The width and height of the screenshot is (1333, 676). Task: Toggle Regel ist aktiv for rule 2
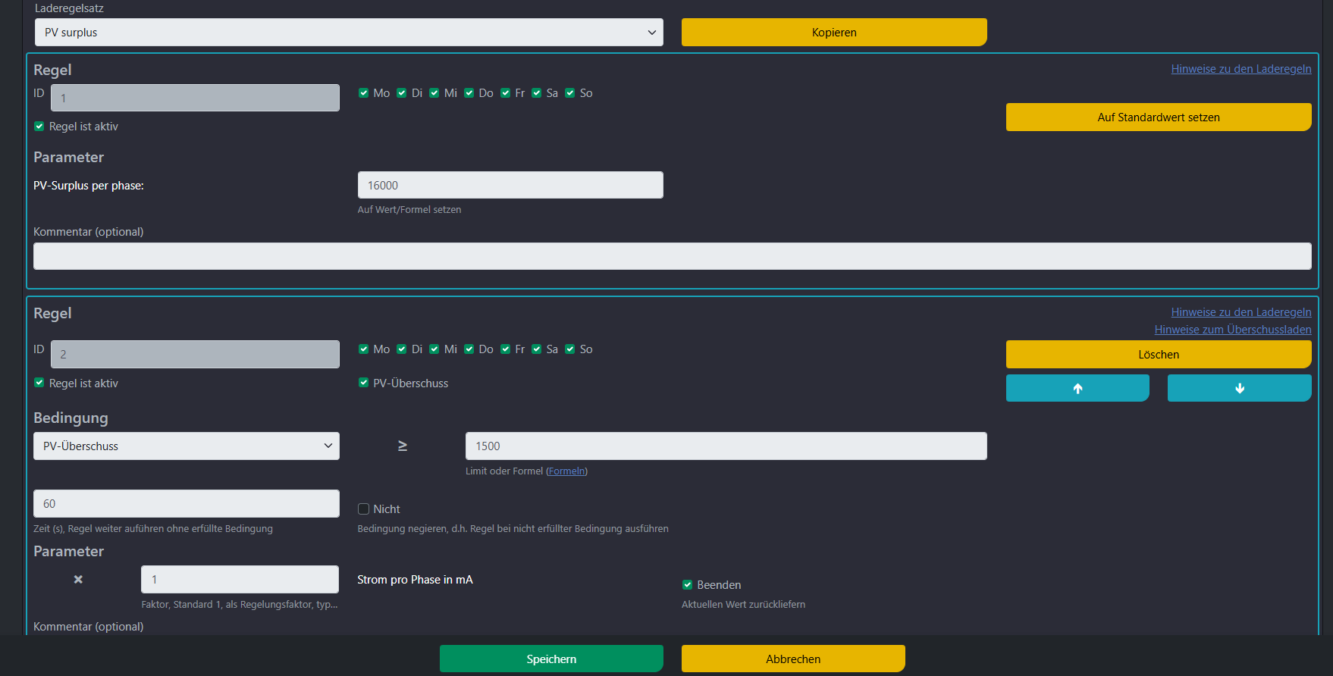(x=39, y=383)
